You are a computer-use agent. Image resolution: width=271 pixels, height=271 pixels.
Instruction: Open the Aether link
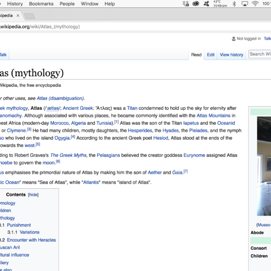click(x=154, y=173)
